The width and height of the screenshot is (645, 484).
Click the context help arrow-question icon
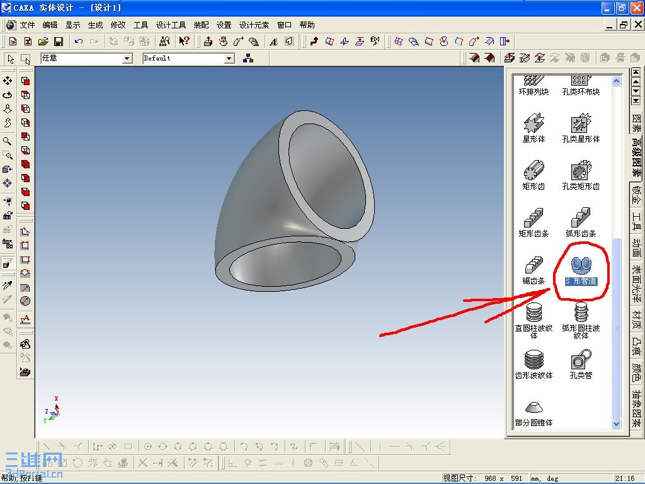point(184,41)
